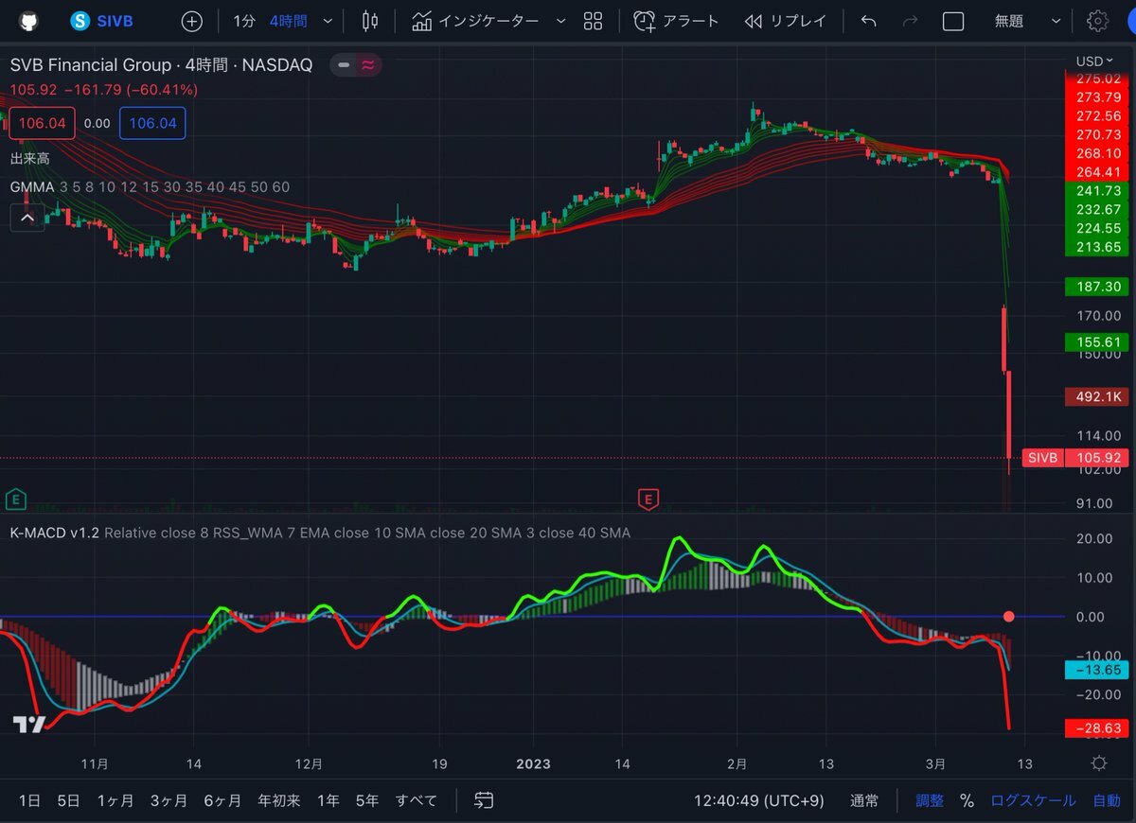Open the go-to-date calendar icon
Image resolution: width=1136 pixels, height=823 pixels.
[x=484, y=800]
